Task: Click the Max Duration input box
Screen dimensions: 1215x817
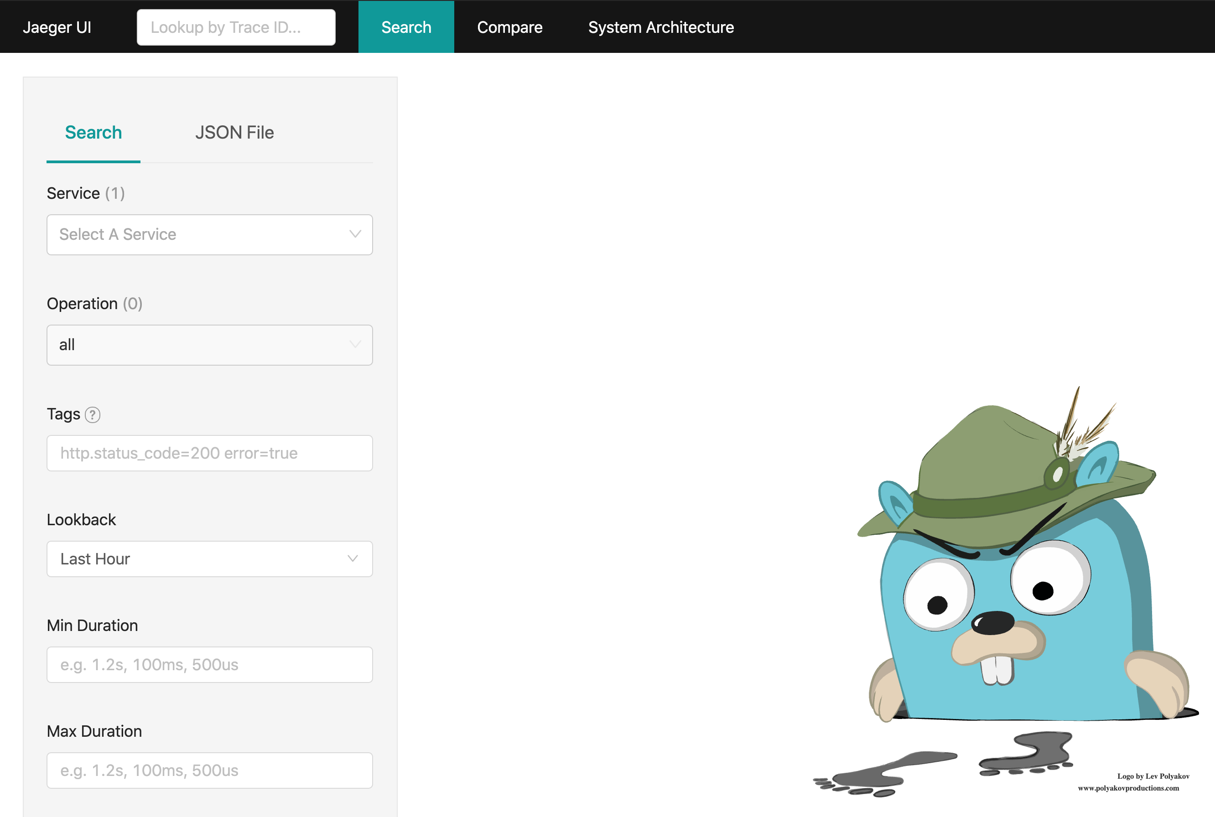Action: (209, 770)
